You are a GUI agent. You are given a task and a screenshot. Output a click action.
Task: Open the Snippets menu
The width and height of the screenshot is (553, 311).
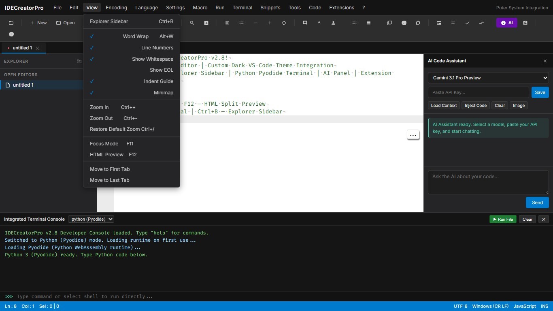270,8
